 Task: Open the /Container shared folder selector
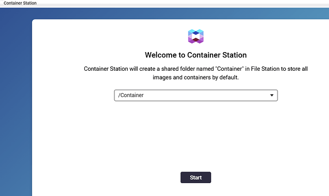[x=195, y=96]
